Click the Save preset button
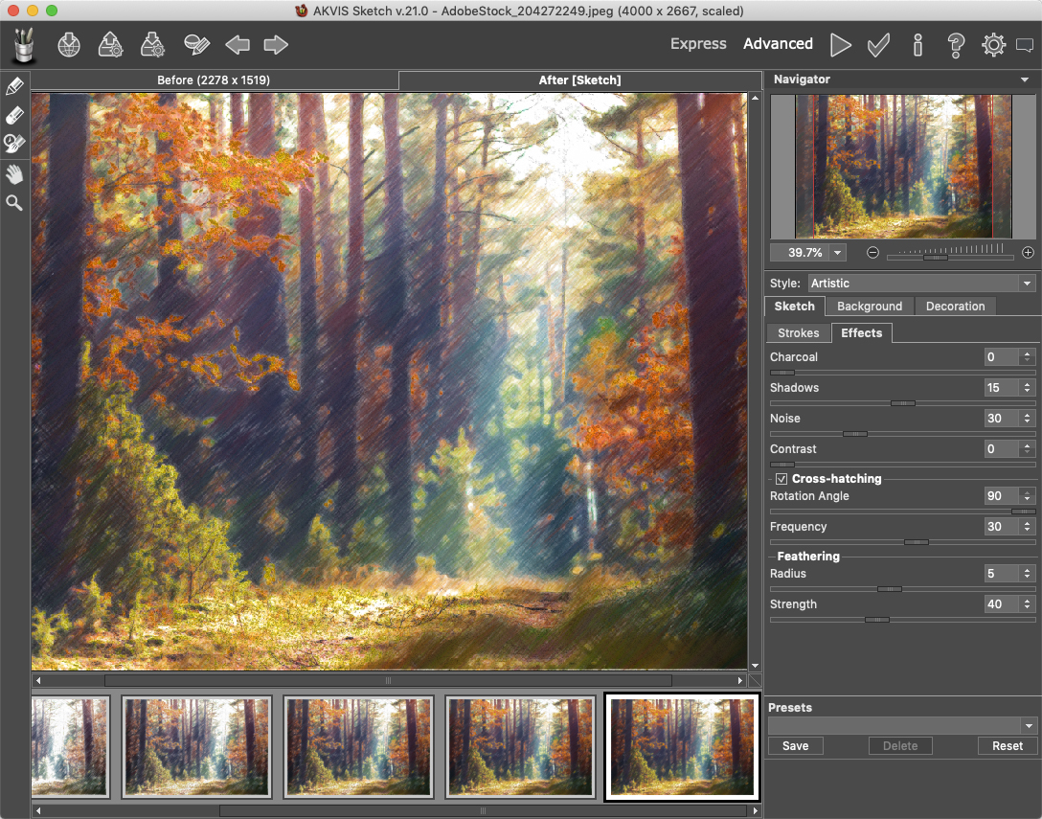 coord(795,746)
